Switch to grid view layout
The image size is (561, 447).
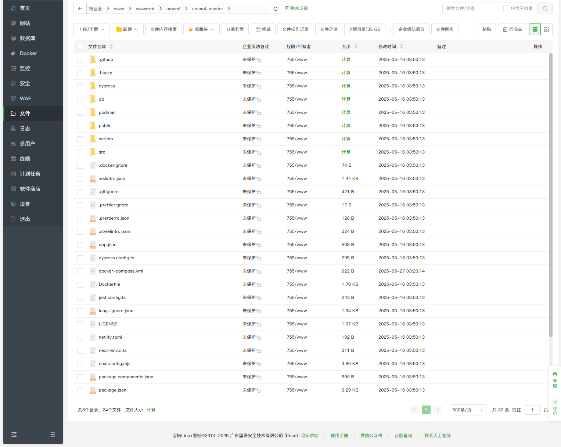(x=547, y=29)
